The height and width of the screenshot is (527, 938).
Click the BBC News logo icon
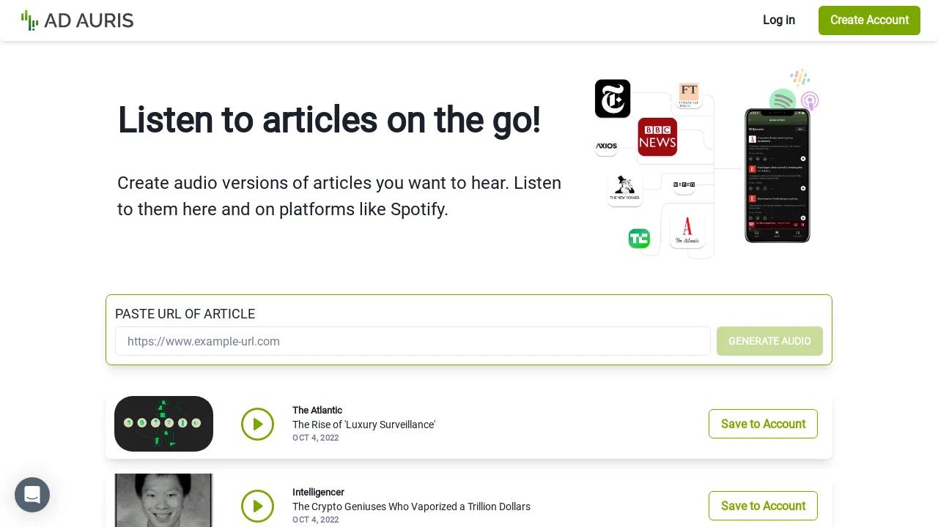pyautogui.click(x=657, y=137)
